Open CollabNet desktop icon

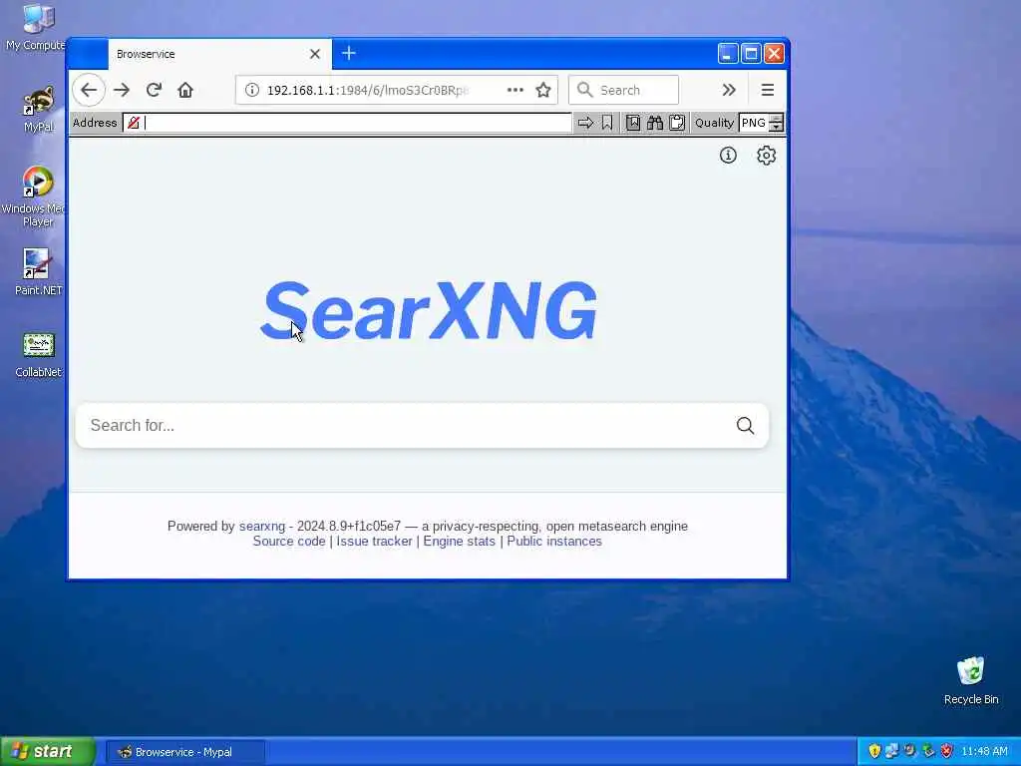[39, 355]
